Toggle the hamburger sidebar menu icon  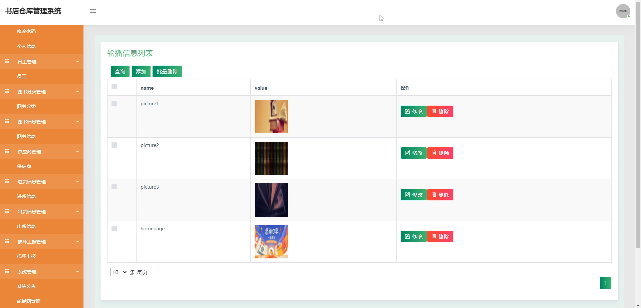[93, 11]
